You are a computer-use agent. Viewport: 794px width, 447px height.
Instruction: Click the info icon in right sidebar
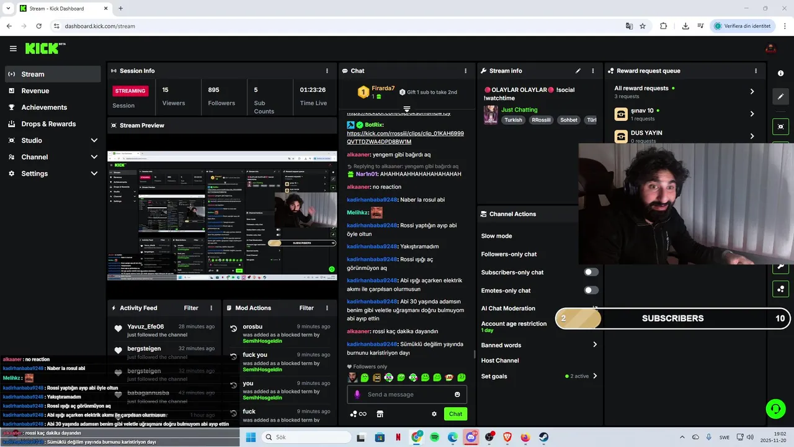pyautogui.click(x=780, y=73)
